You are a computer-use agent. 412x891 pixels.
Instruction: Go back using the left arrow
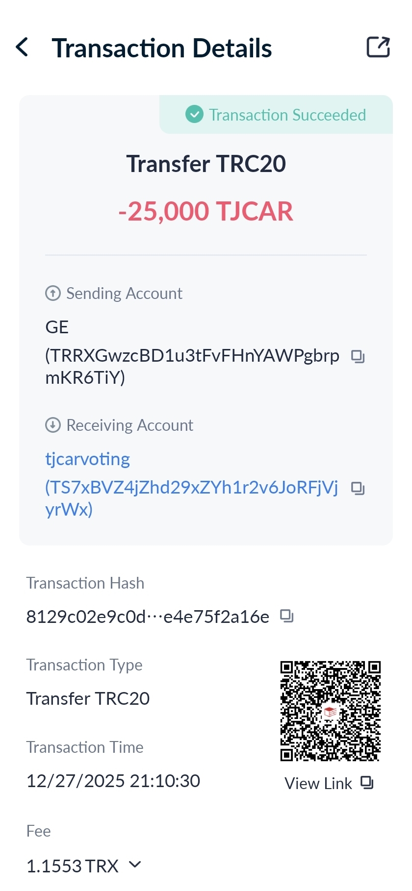pos(22,48)
